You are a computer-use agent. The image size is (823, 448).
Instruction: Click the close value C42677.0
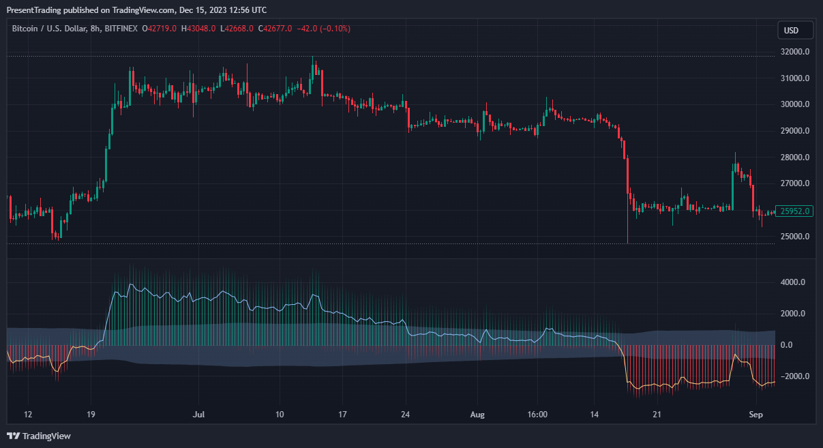pyautogui.click(x=275, y=29)
